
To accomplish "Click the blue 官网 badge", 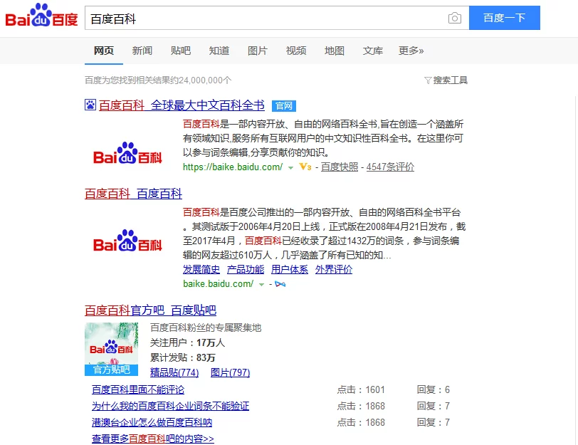I will coord(284,106).
